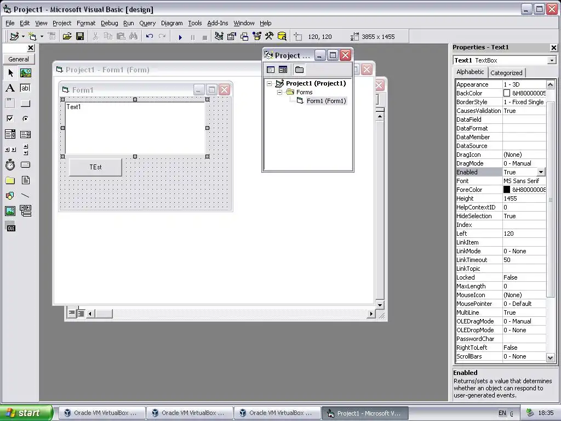Open the Text1 TextBox object dropdown
The height and width of the screenshot is (421, 561).
point(552,60)
